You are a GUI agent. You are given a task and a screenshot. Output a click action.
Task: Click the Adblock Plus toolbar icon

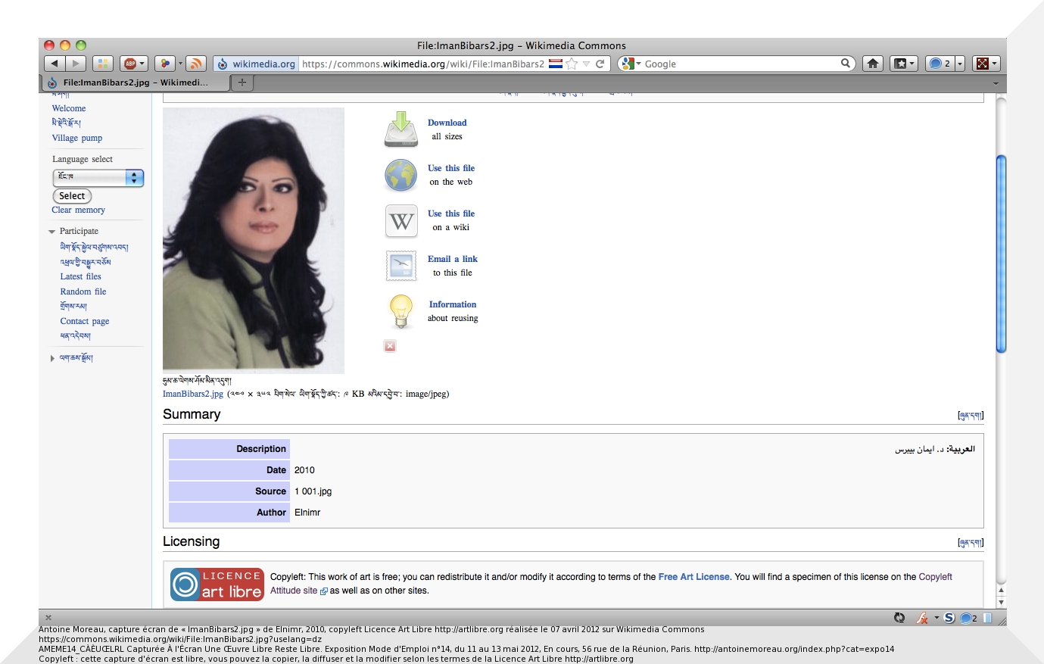point(130,64)
